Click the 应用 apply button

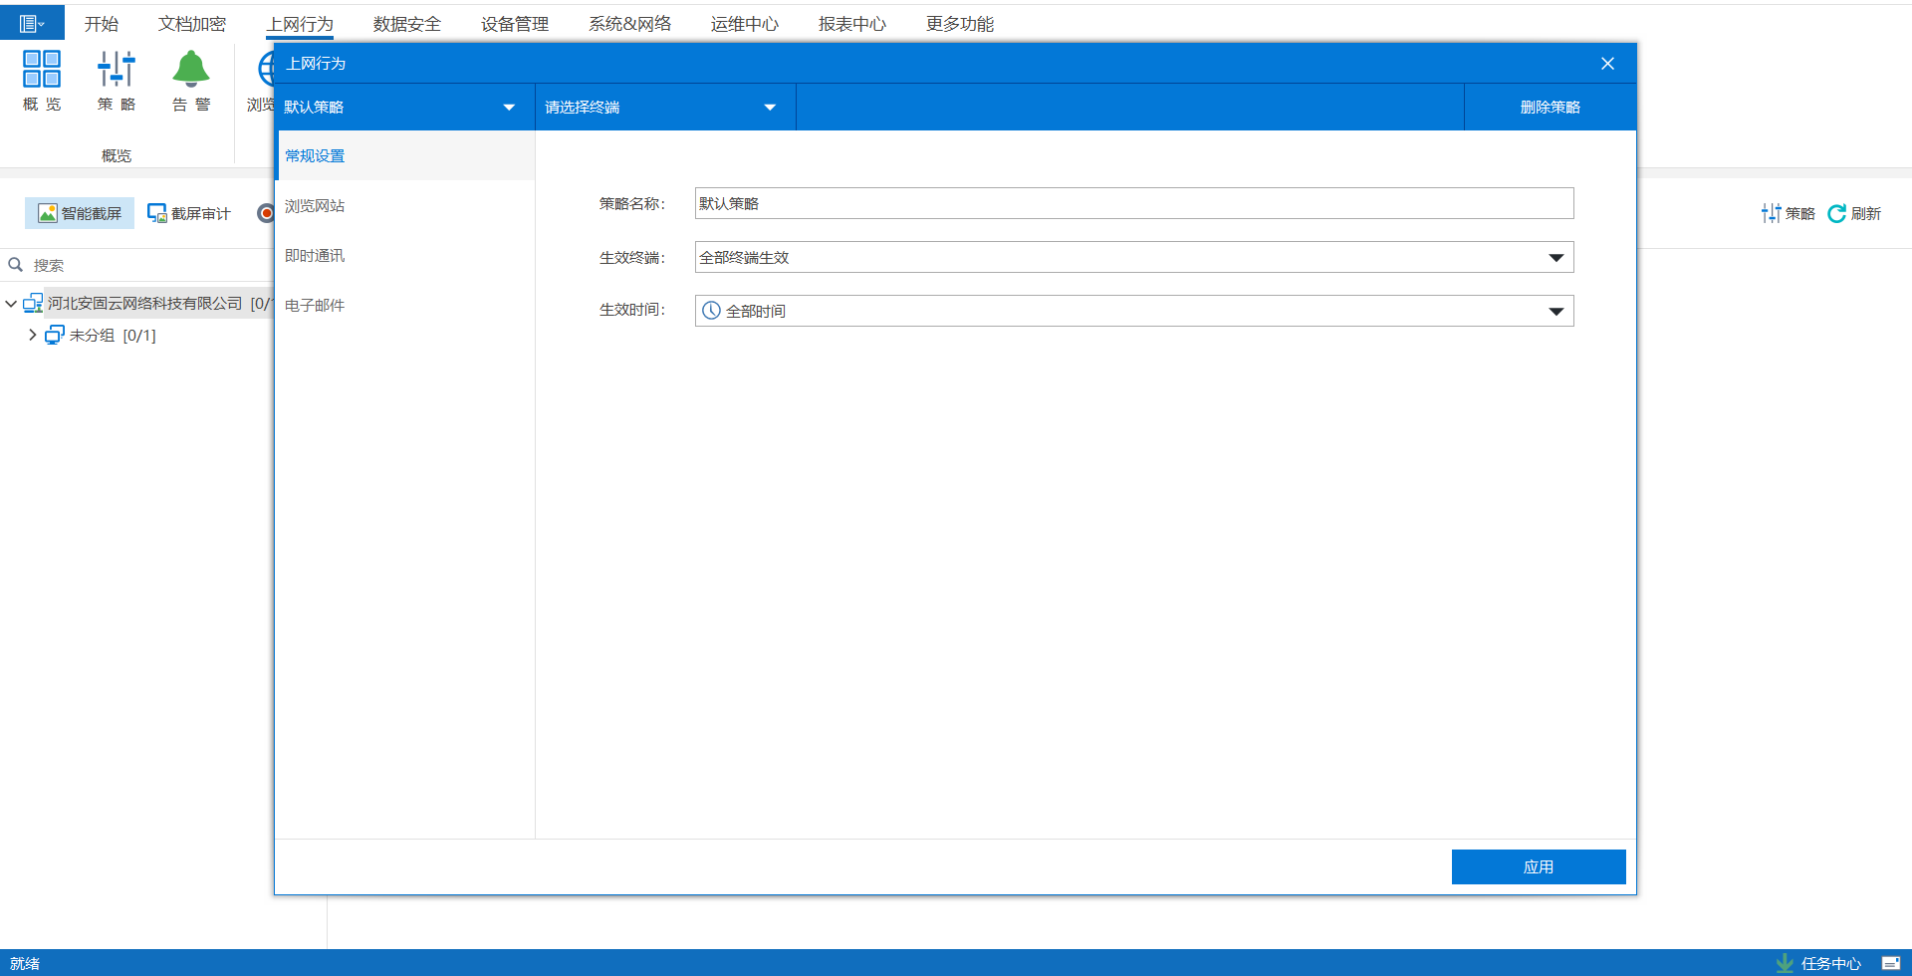coord(1538,866)
